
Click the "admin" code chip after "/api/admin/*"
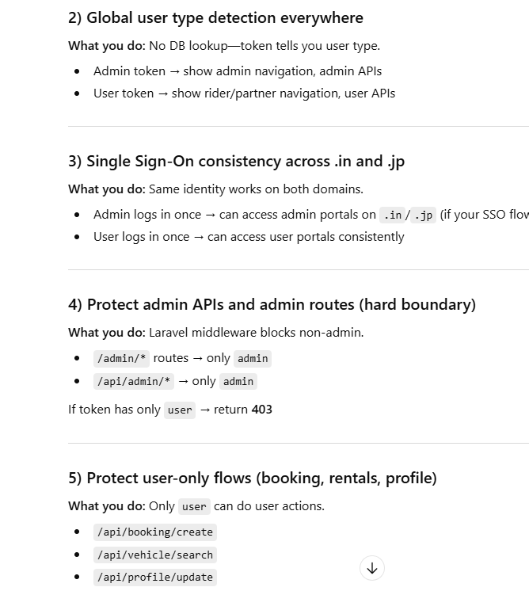[x=238, y=382]
